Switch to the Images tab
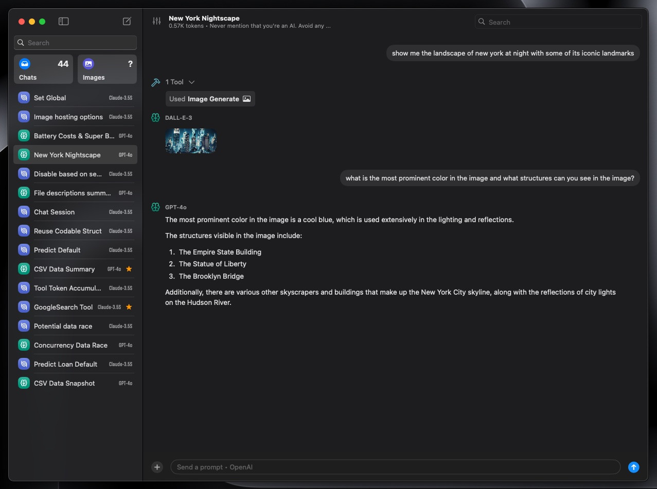The width and height of the screenshot is (657, 489). click(x=107, y=69)
